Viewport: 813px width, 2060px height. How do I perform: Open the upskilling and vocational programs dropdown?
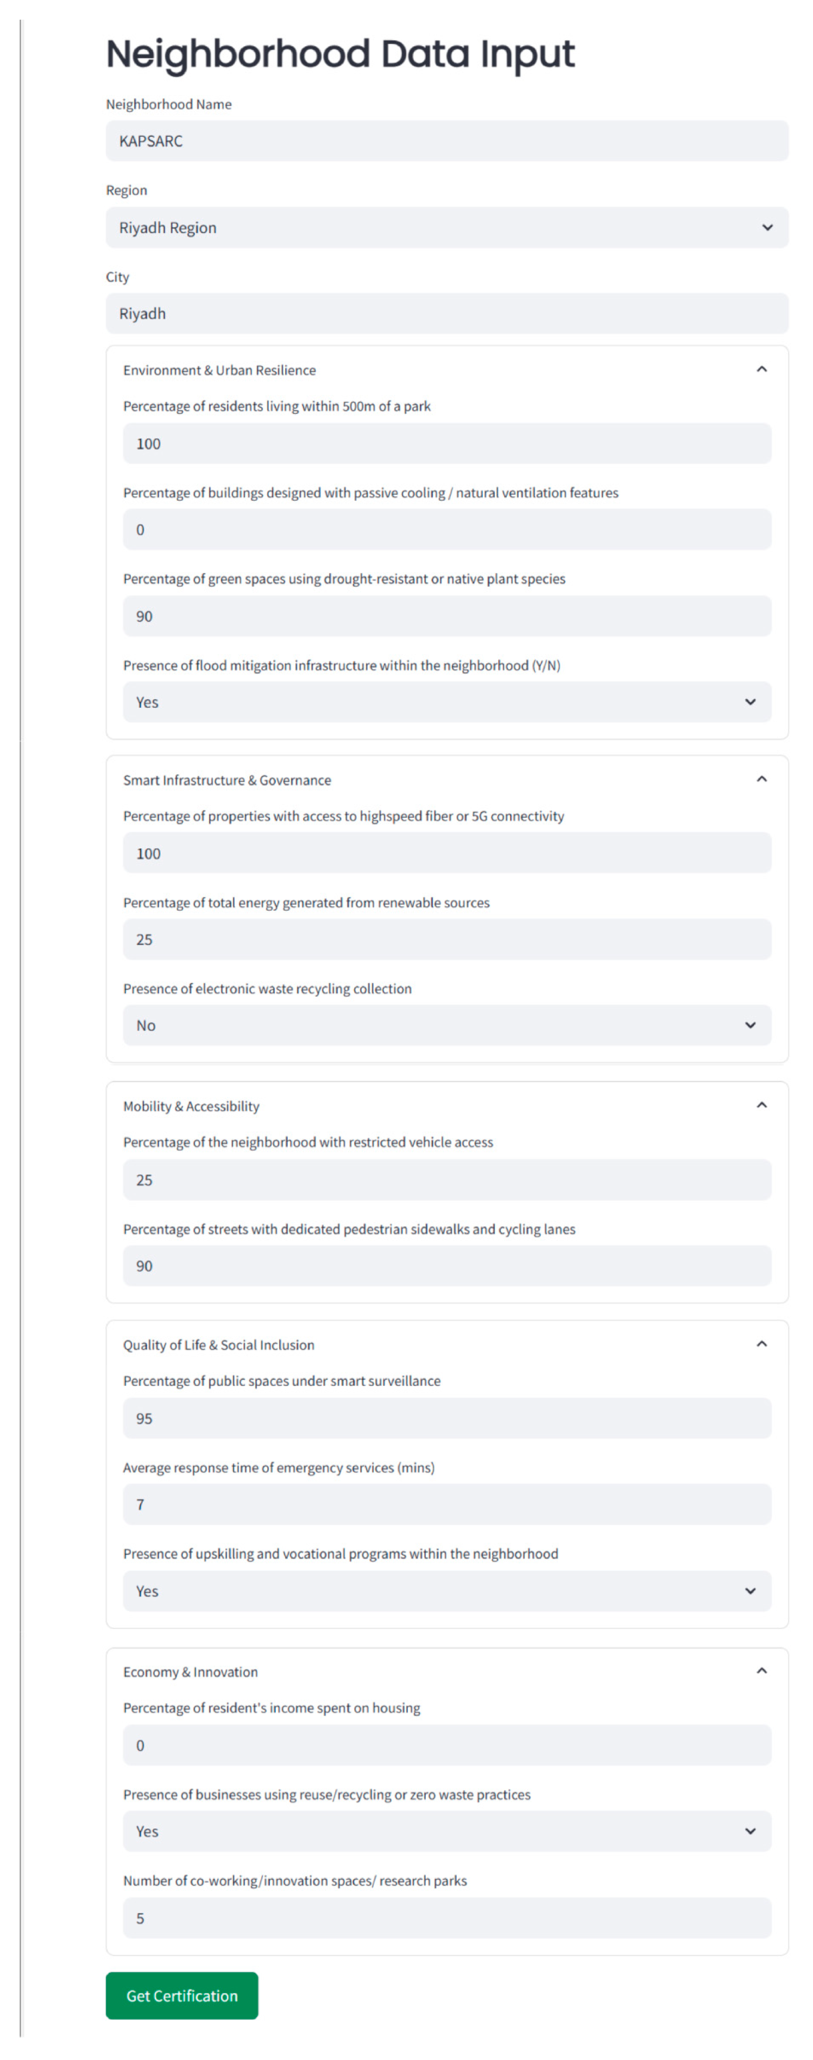coord(446,1591)
